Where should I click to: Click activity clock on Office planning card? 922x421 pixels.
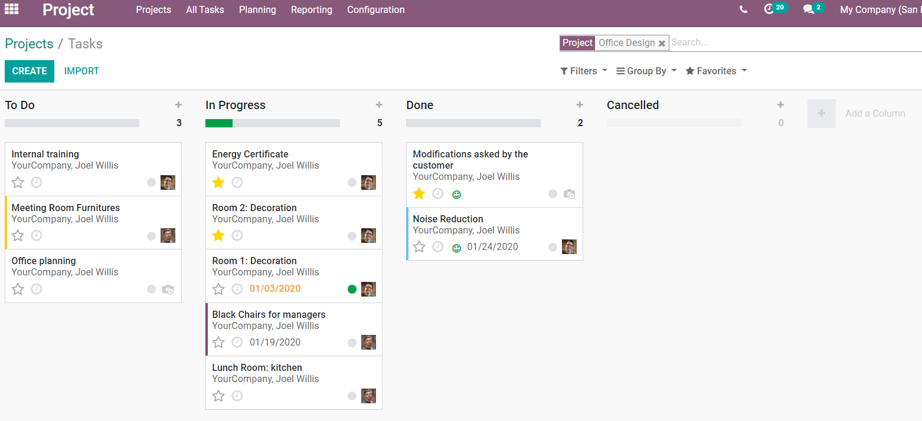pos(37,289)
